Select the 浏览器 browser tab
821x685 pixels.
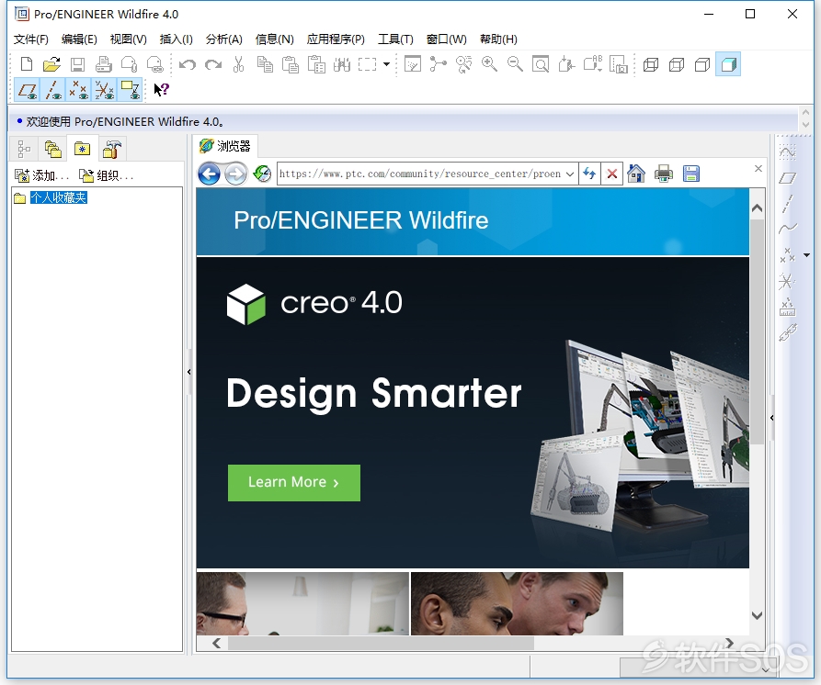click(x=225, y=146)
